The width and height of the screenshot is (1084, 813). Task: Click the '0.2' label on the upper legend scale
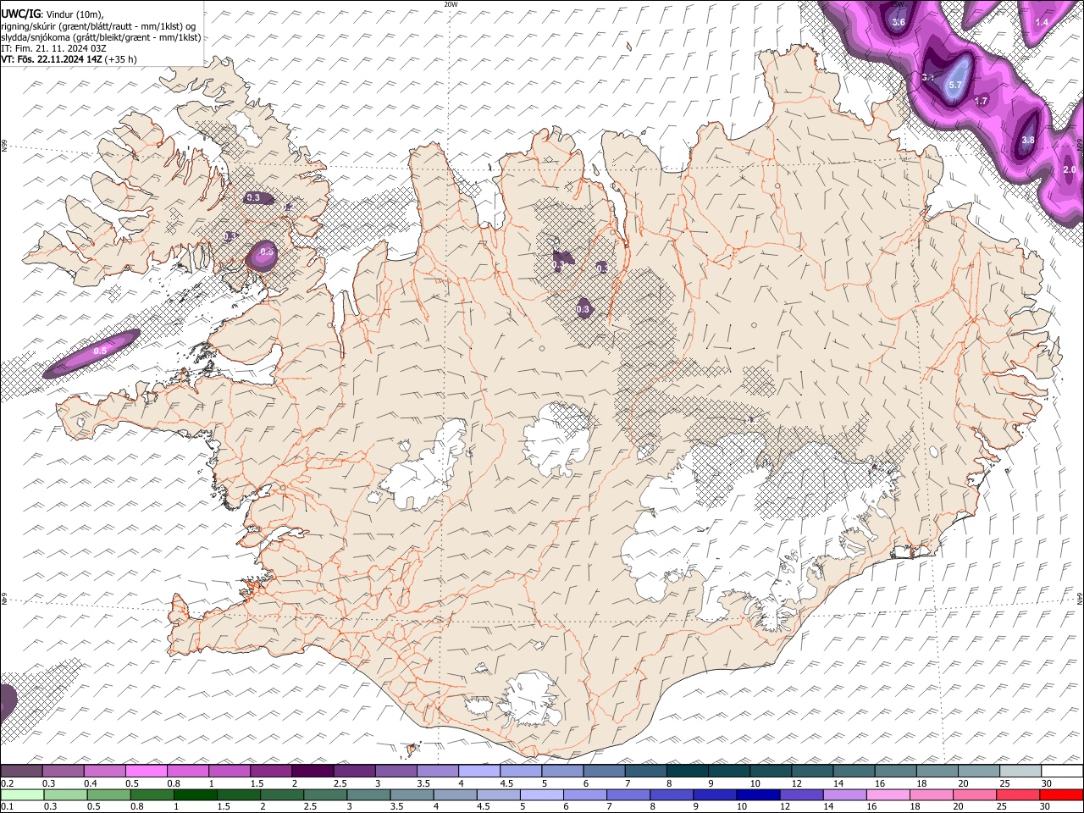click(7, 783)
